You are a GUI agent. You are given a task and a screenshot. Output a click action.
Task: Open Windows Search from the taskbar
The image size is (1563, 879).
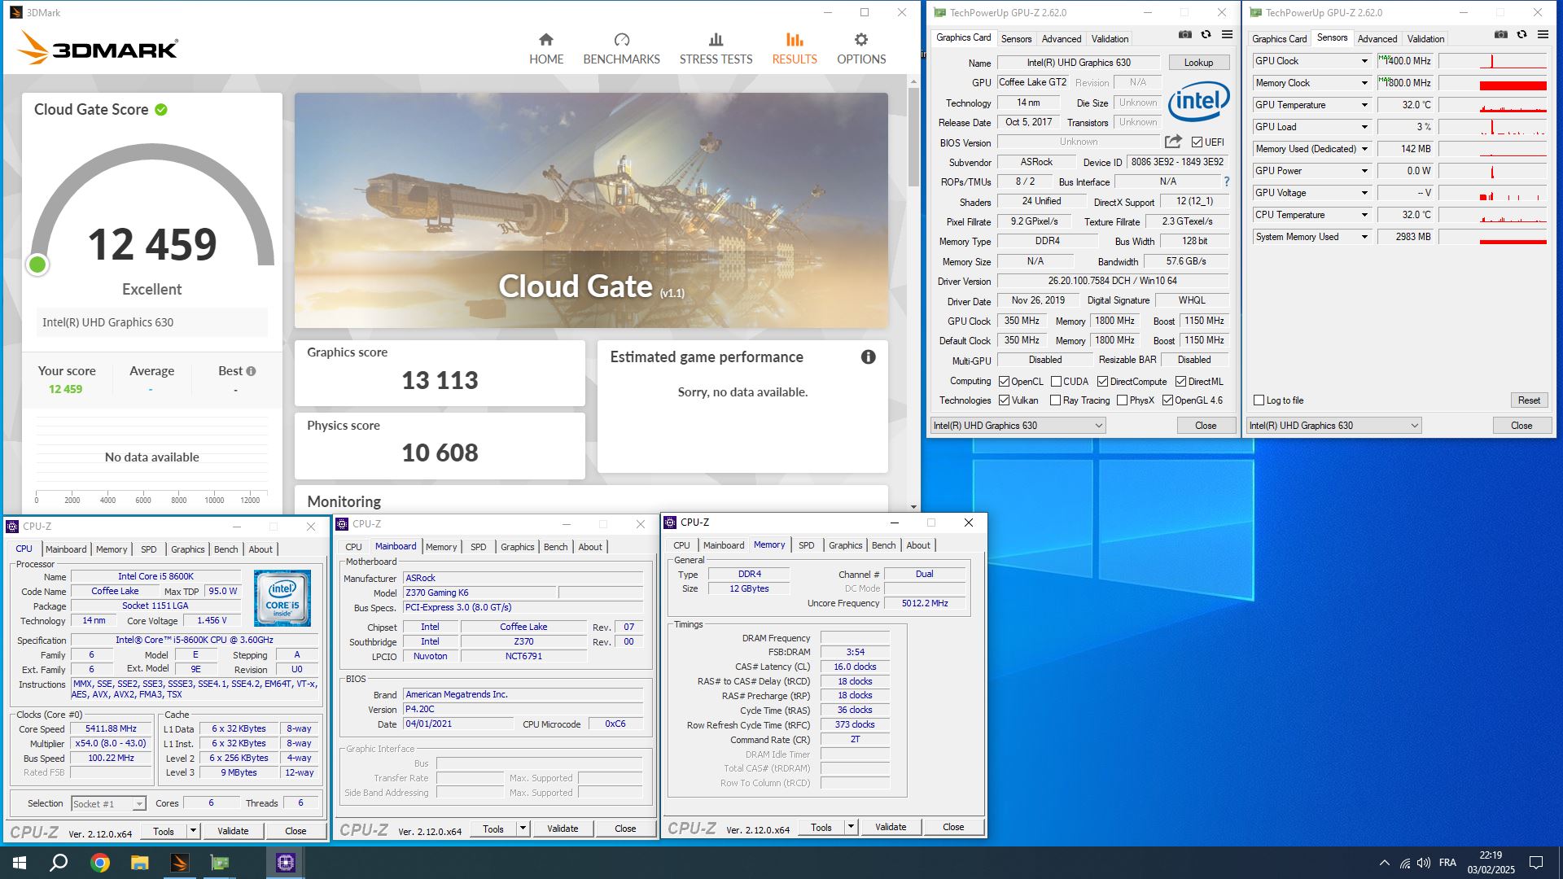click(59, 863)
